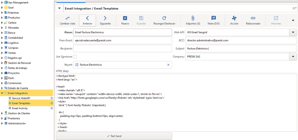The image size is (298, 140).
Task: Expand the Gestion de Clientes node
Action: point(2,113)
